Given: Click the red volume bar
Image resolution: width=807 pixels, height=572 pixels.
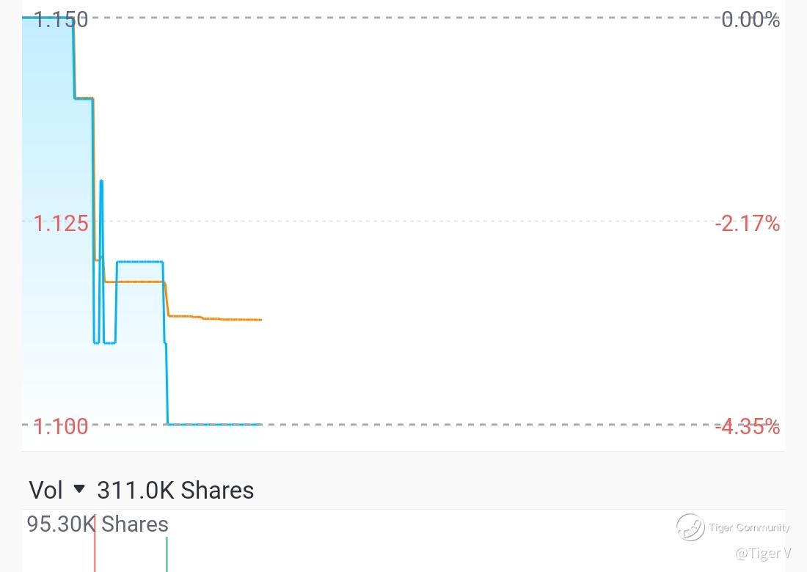Looking at the screenshot, I should (95, 543).
